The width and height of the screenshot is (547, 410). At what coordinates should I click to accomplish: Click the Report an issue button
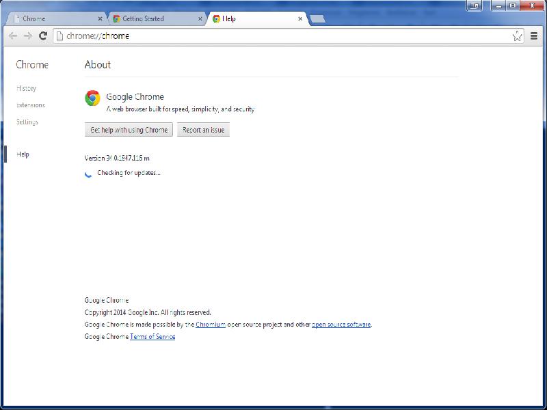point(203,130)
